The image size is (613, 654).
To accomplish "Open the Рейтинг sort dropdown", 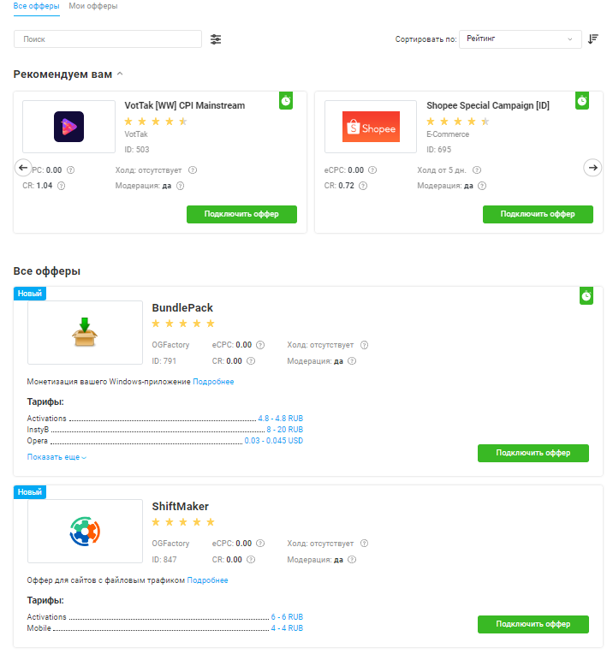I will (520, 39).
